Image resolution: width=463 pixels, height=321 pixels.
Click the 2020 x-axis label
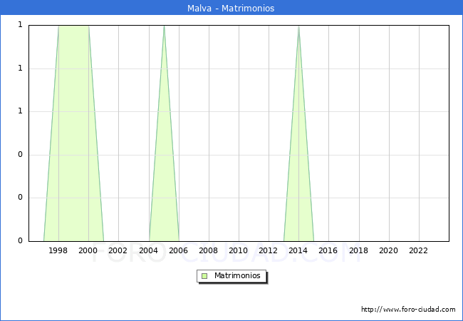pos(389,250)
